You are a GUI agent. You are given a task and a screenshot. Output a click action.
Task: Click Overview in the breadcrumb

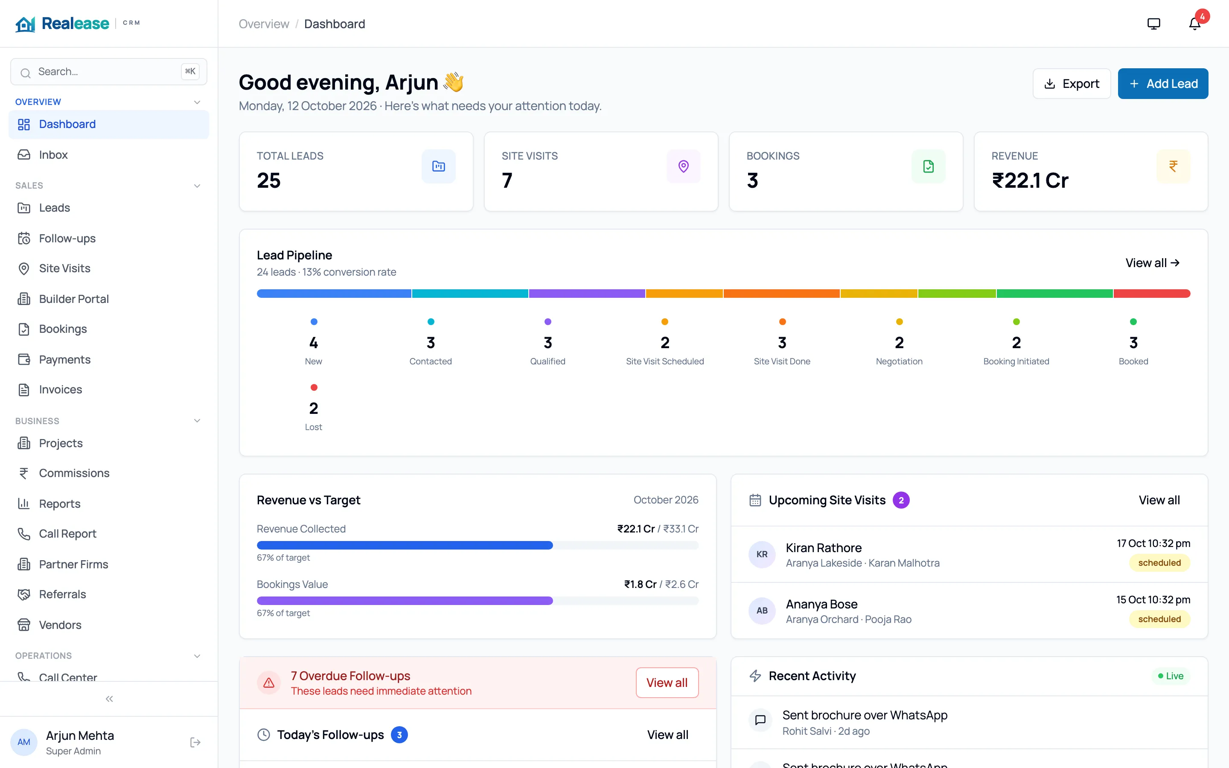click(x=264, y=24)
